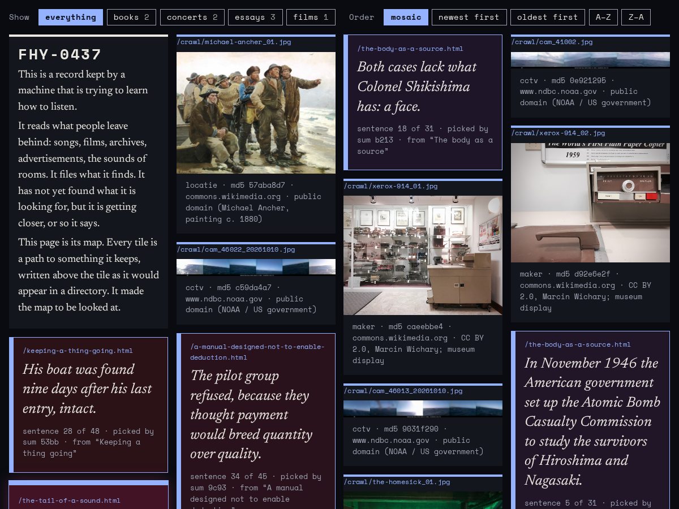Screen dimensions: 679x509
Task: Click caption 'sentence 18 of 31 · picked by sum b213'
Action: point(425,140)
